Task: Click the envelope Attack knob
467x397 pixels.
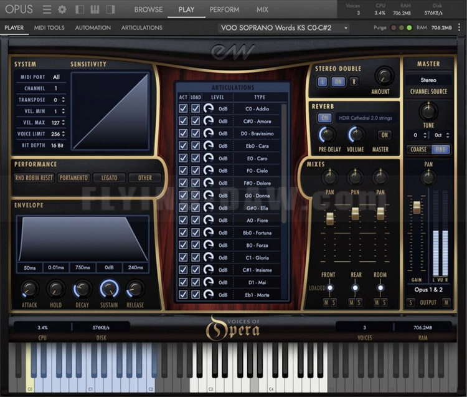Action: [29, 289]
